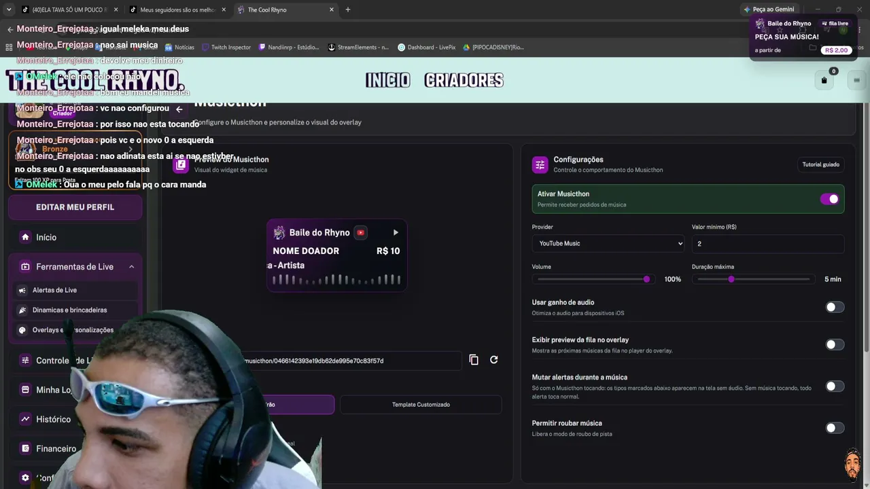This screenshot has height=489, width=870.
Task: Click the R$ 2,00 price badge in popup
Action: [x=836, y=50]
